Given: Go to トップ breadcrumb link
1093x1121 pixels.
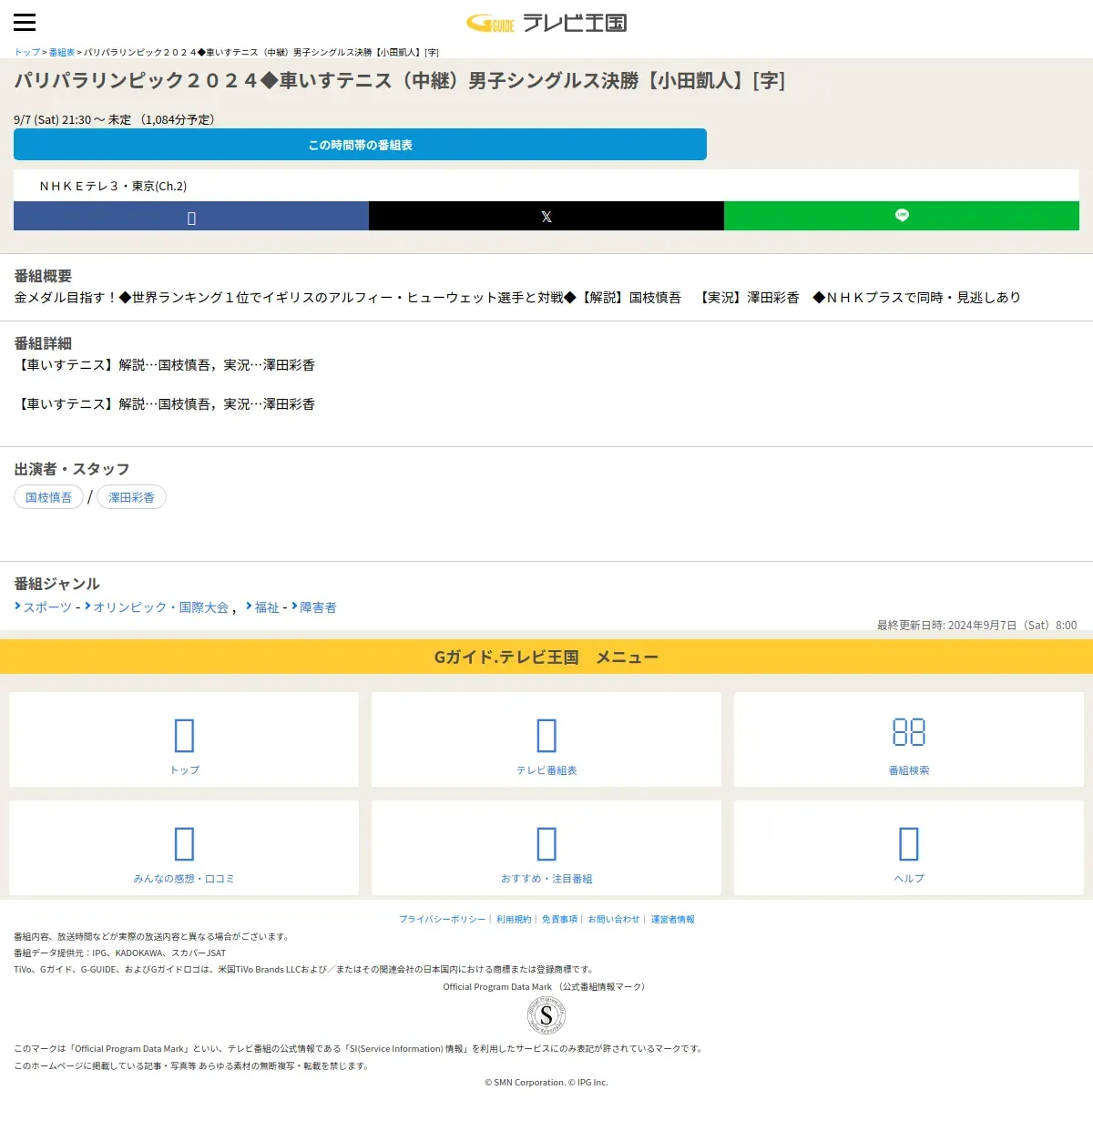Looking at the screenshot, I should coord(27,52).
